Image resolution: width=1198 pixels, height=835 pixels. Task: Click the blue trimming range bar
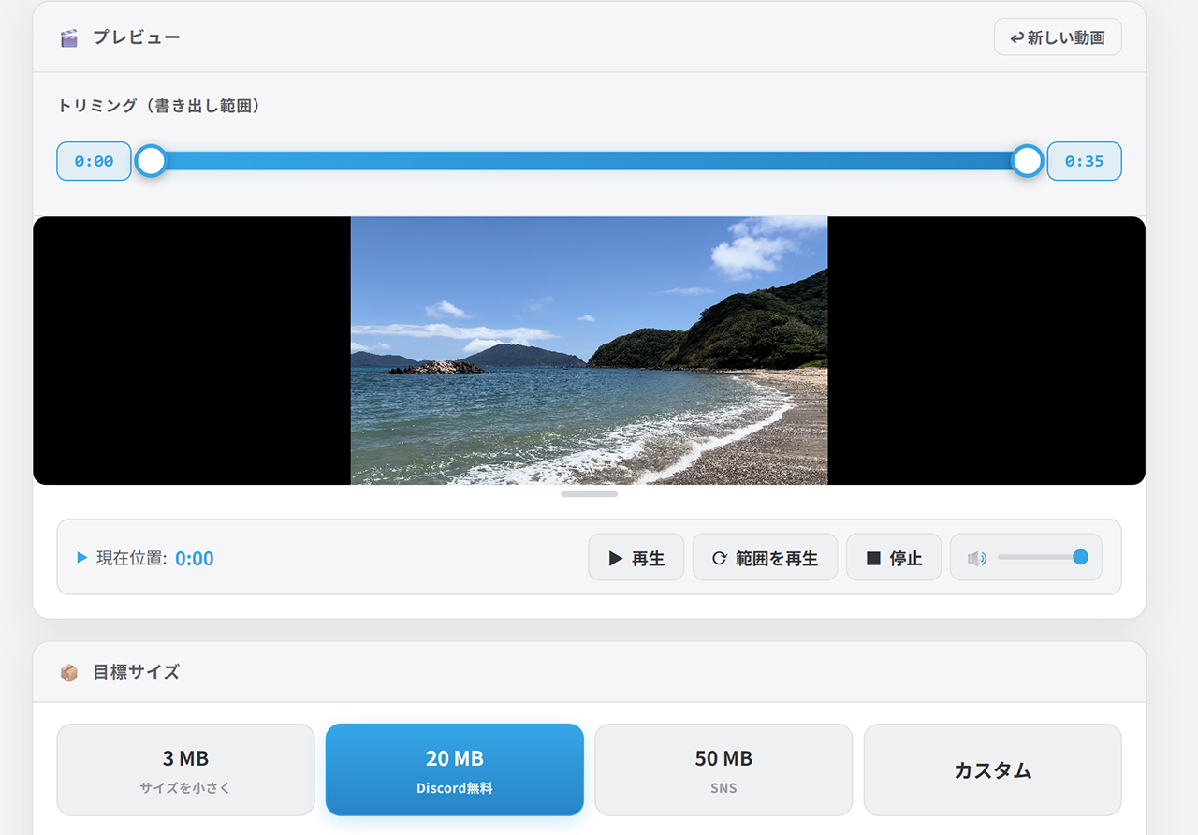coord(590,161)
